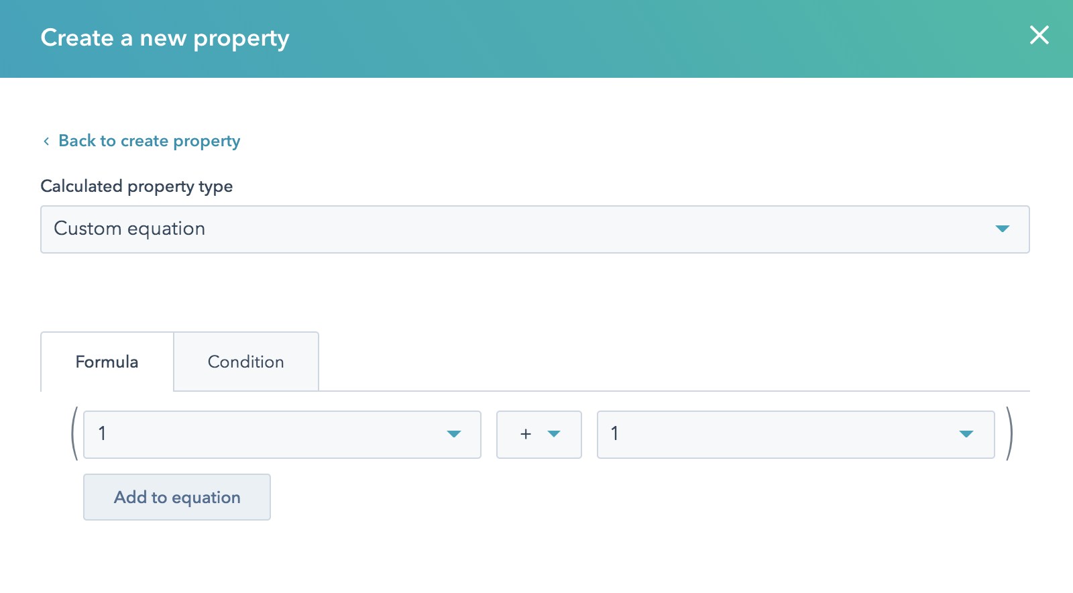Screen dimensions: 1073x593
Task: Click the caret arrow next to the plus operator
Action: point(554,434)
